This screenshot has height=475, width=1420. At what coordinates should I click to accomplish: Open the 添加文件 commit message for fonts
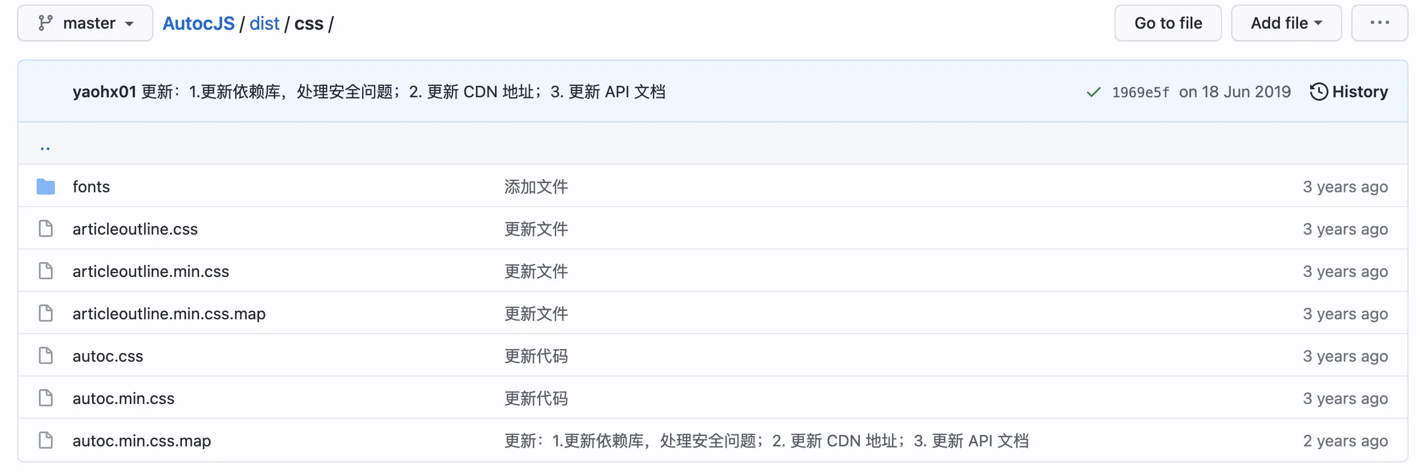pyautogui.click(x=536, y=187)
